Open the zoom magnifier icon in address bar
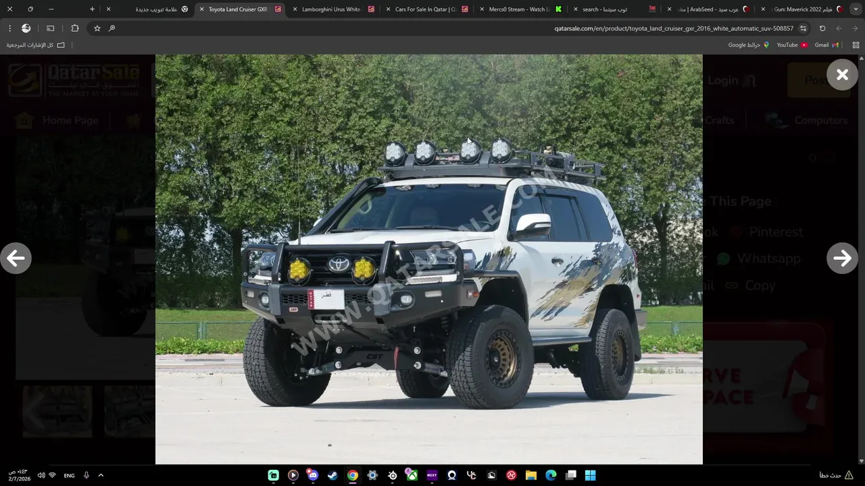 [x=112, y=28]
